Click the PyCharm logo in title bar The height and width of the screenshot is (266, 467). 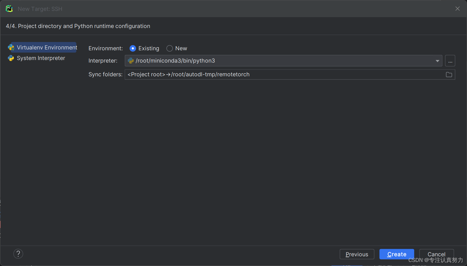point(9,9)
